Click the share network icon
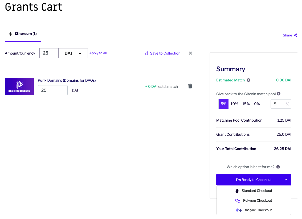The width and height of the screenshot is (302, 219). (295, 35)
